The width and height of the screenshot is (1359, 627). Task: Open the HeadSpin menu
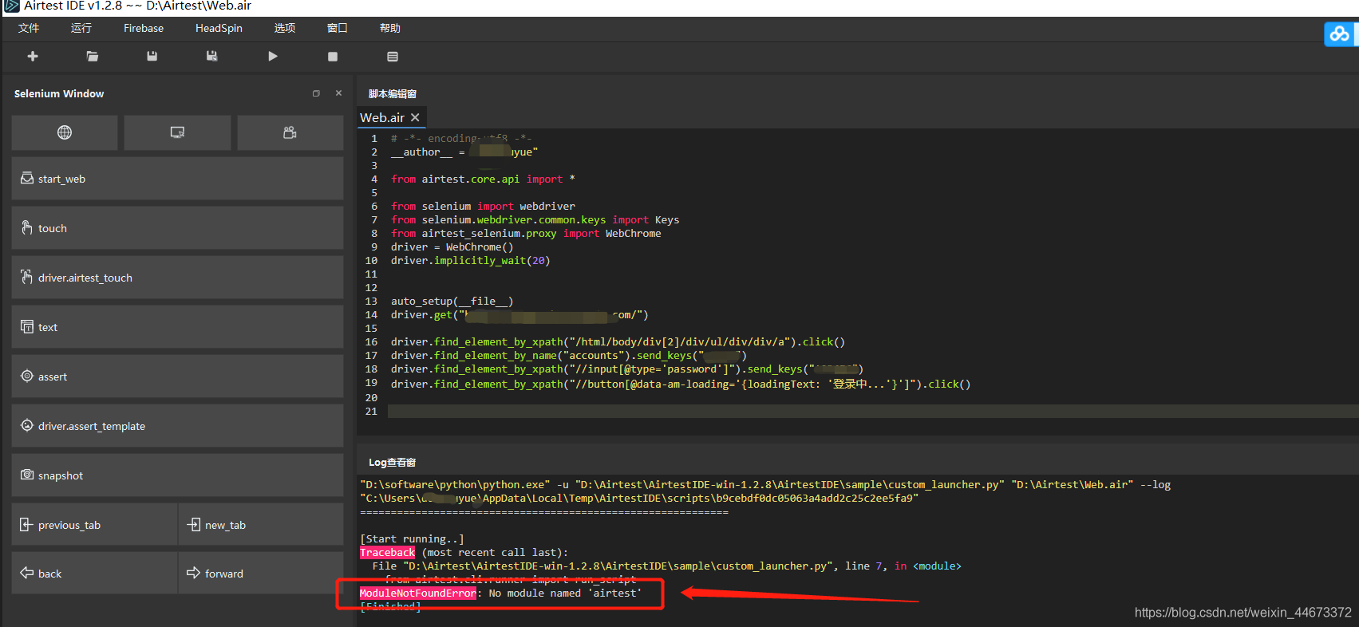[219, 28]
